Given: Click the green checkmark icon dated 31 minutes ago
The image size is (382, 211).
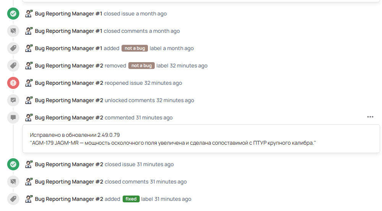Looking at the screenshot, I should (13, 164).
